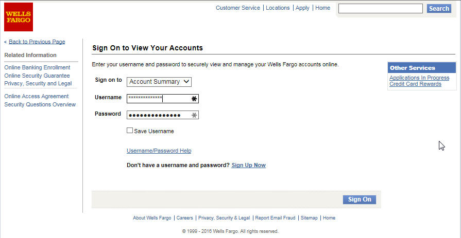The height and width of the screenshot is (238, 461).
Task: Click the Sign Up Now link
Action: pos(249,165)
